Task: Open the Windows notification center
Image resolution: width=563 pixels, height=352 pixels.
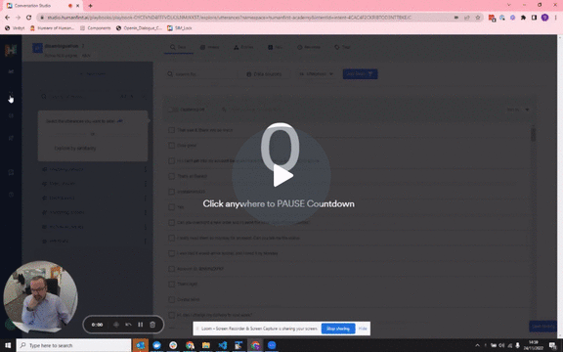Action: pyautogui.click(x=553, y=345)
